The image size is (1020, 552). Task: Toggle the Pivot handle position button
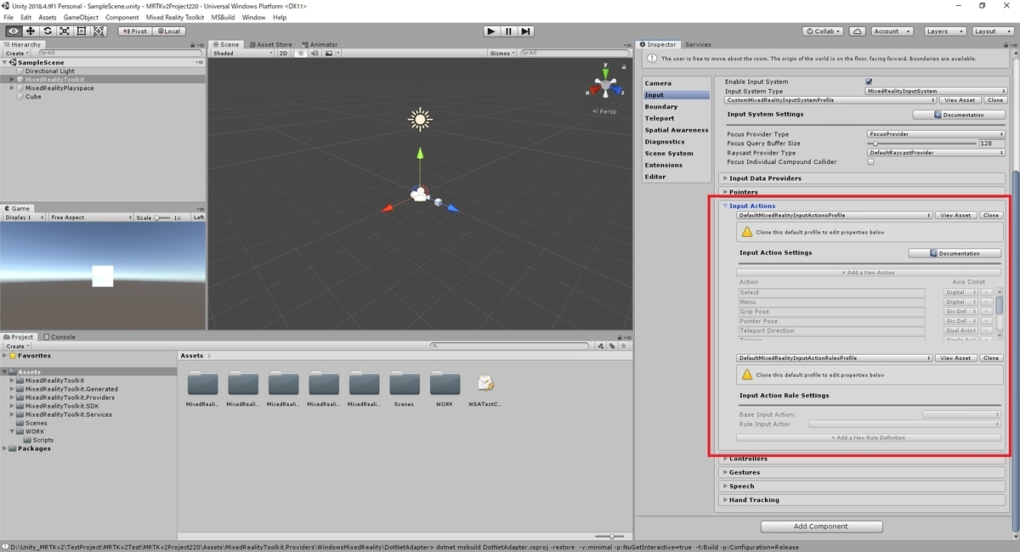[x=133, y=31]
